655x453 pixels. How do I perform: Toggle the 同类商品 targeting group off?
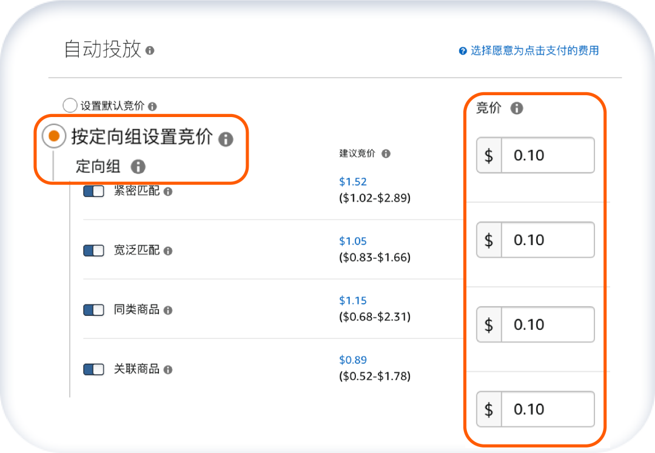[x=94, y=310]
